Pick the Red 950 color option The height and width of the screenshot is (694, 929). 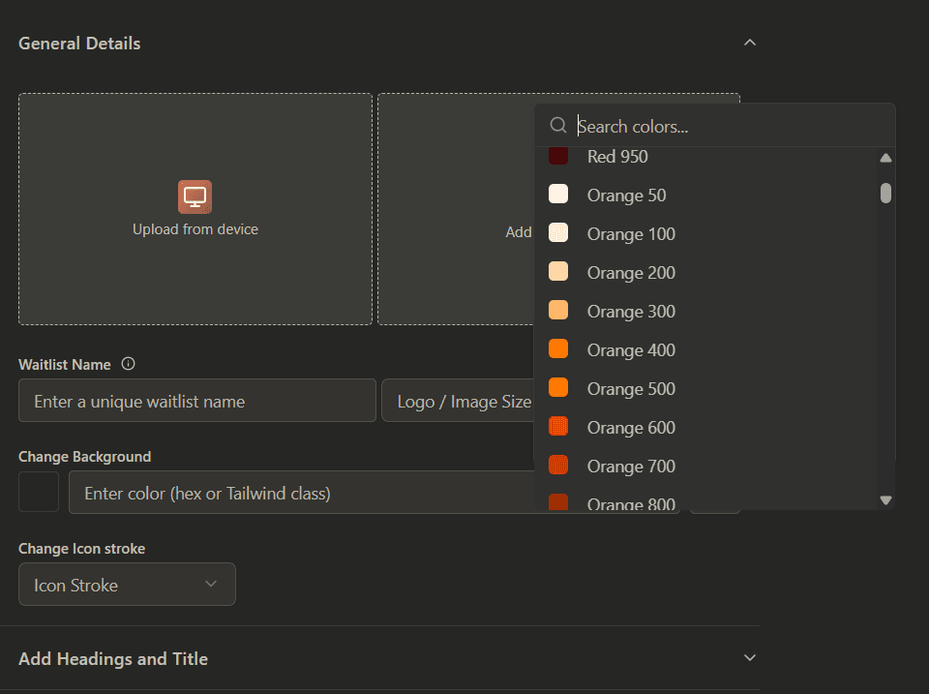(616, 157)
